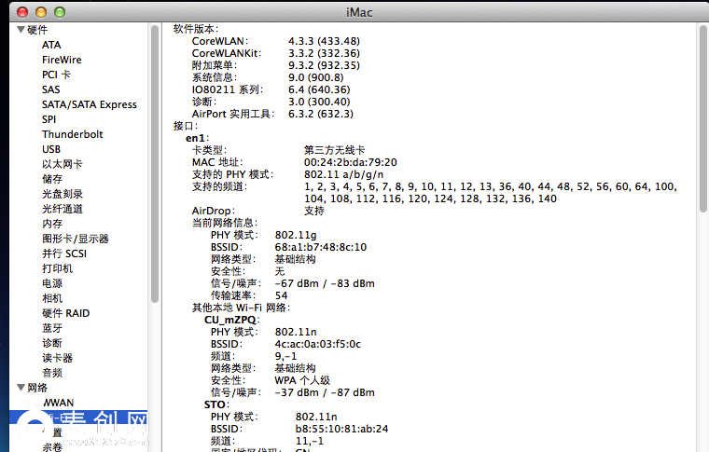Collapse the 硬件 hardware section

pyautogui.click(x=21, y=30)
